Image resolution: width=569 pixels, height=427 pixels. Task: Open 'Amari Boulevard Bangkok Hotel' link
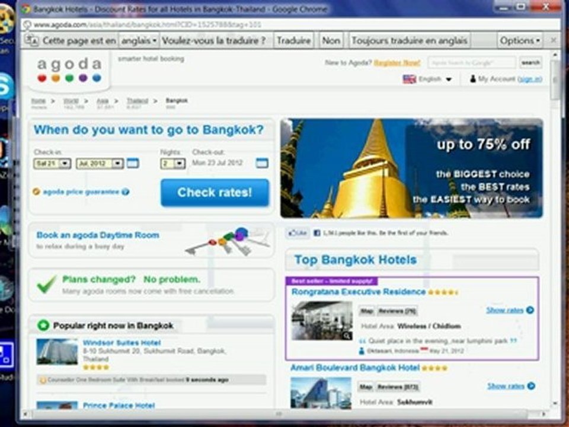355,368
